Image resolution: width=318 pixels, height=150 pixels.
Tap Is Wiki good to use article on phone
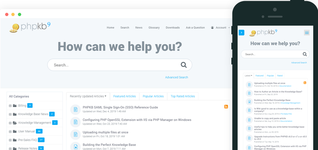point(278,110)
